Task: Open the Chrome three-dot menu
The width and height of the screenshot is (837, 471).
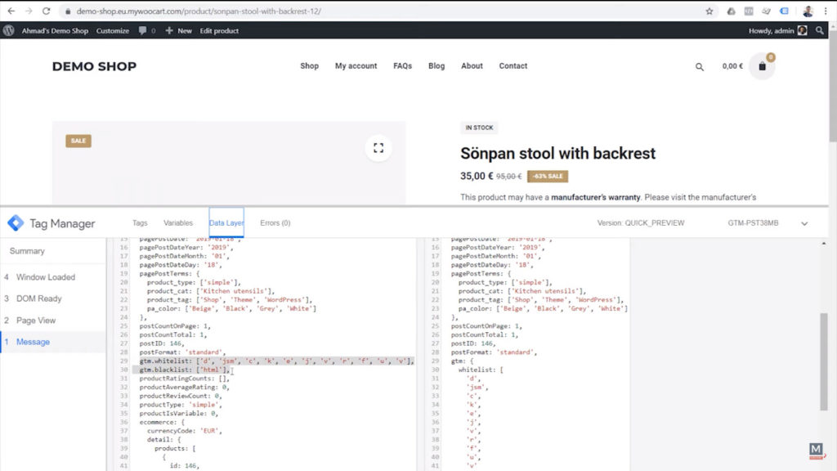Action: tap(827, 11)
